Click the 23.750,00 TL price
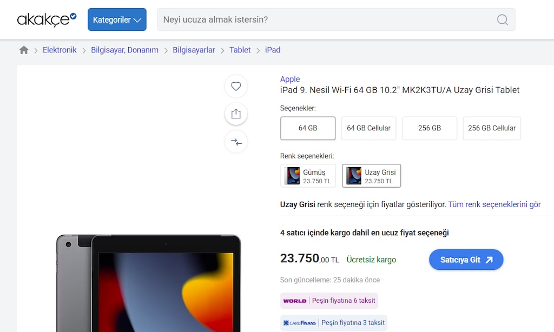Viewport: 554px width, 332px height. pos(309,258)
